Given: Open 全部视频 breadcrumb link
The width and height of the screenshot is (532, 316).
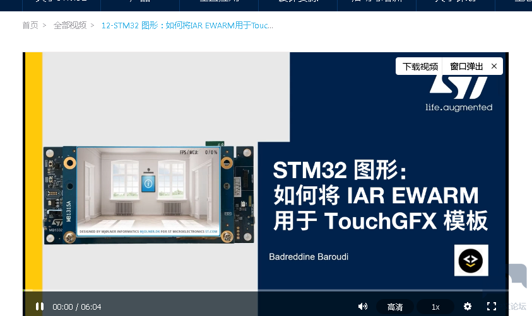Looking at the screenshot, I should (x=70, y=25).
